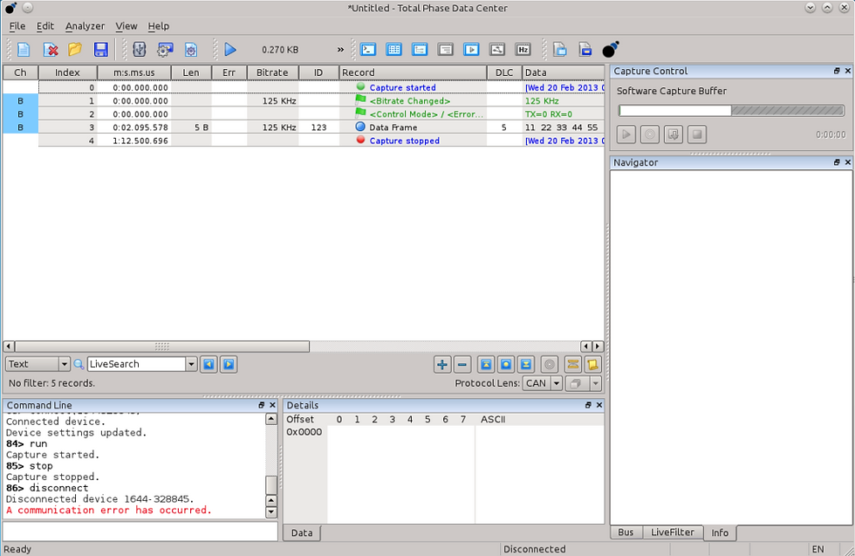Image resolution: width=855 pixels, height=556 pixels.
Task: Click the DLC column header
Action: coord(504,72)
